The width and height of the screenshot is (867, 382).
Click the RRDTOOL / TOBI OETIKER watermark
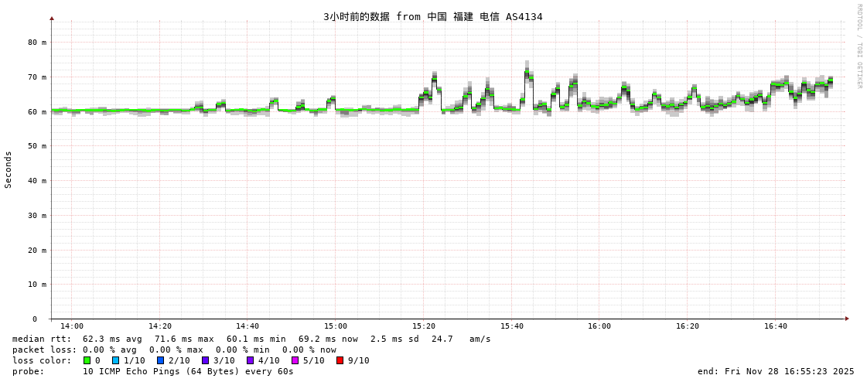858,46
